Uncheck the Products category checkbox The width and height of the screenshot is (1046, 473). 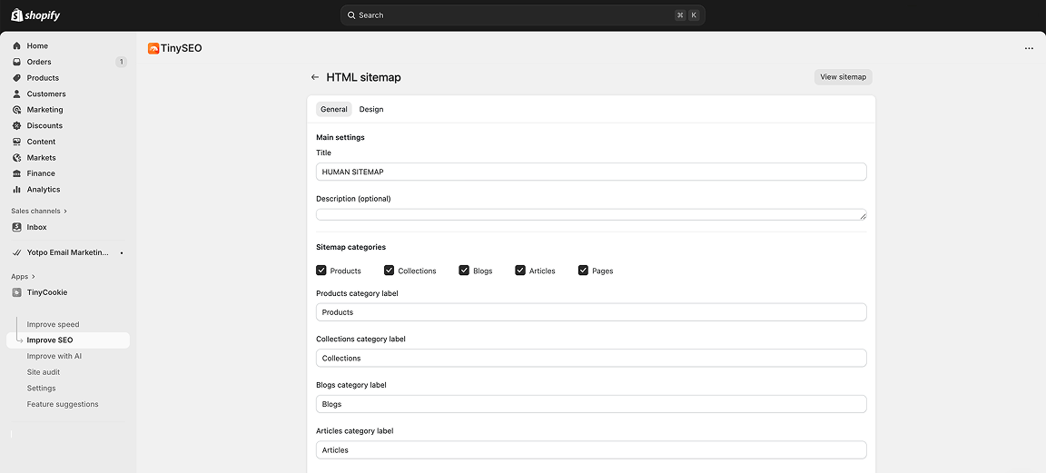pos(321,271)
